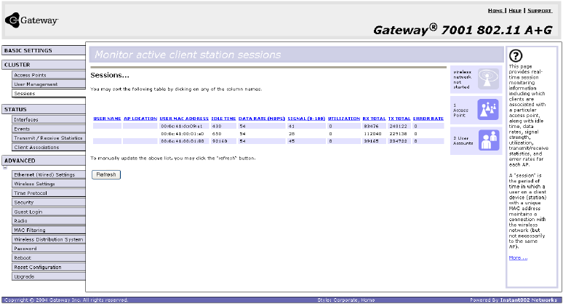Open the Advanced menu section
This screenshot has width=563, height=304.
click(44, 161)
